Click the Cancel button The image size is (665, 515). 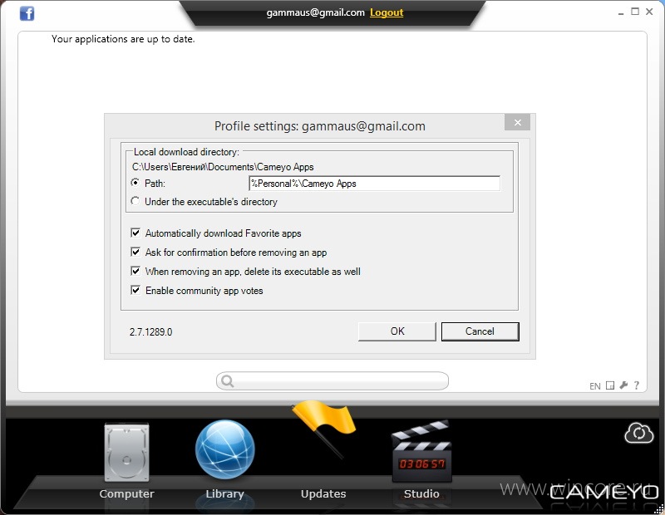point(480,331)
